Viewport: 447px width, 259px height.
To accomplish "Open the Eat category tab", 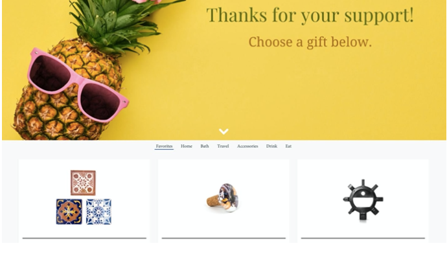I will (x=288, y=146).
